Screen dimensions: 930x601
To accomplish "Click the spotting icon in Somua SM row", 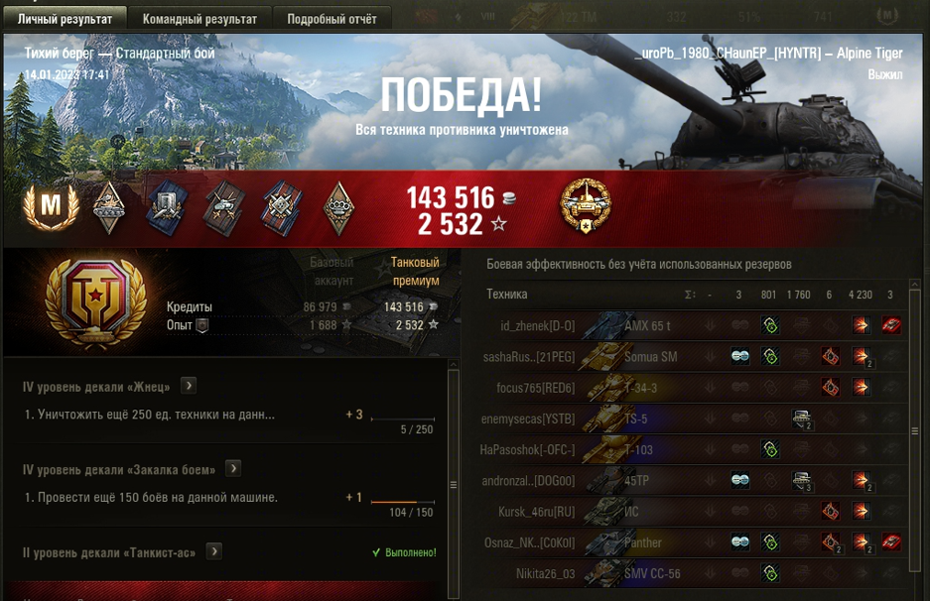I will click(739, 356).
